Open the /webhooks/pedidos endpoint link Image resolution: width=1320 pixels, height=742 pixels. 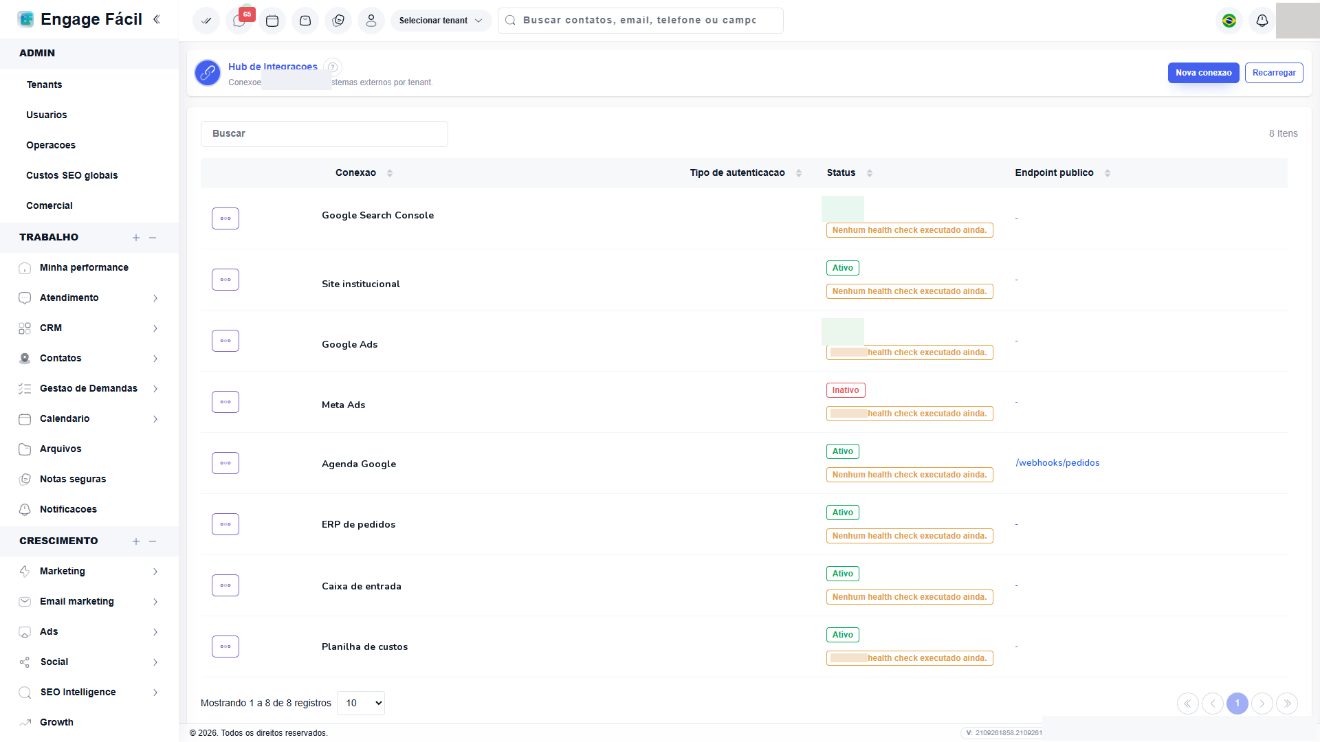pos(1057,463)
